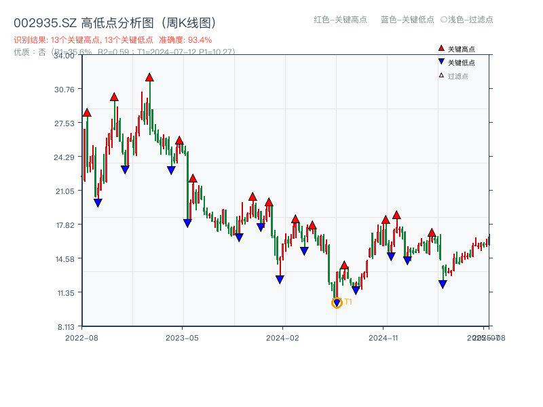Select the last blue low-point triangle near 12
543x407 pixels.
(x=443, y=284)
